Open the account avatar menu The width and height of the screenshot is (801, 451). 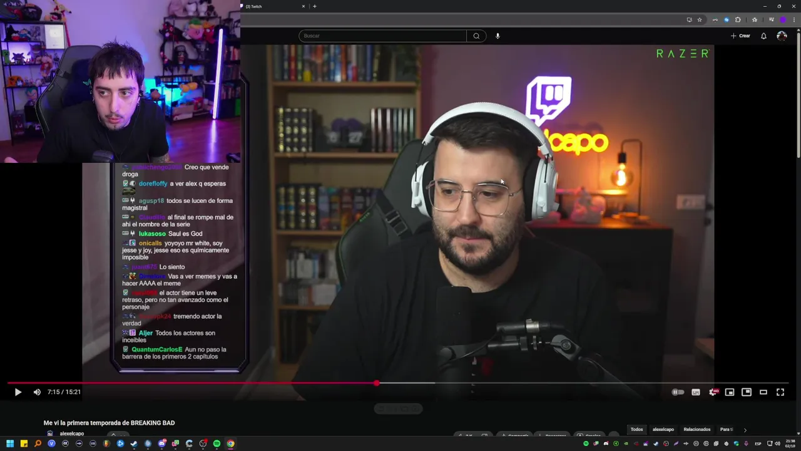pos(782,36)
